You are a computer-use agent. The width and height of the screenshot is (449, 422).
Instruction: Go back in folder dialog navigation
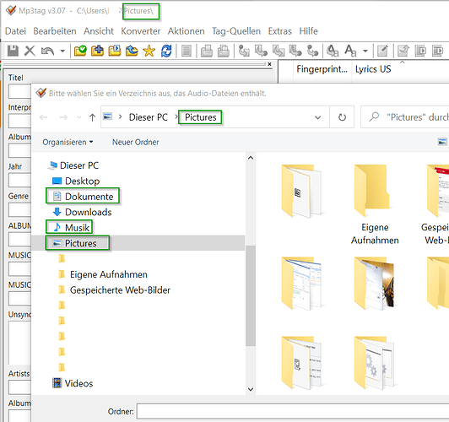click(44, 117)
